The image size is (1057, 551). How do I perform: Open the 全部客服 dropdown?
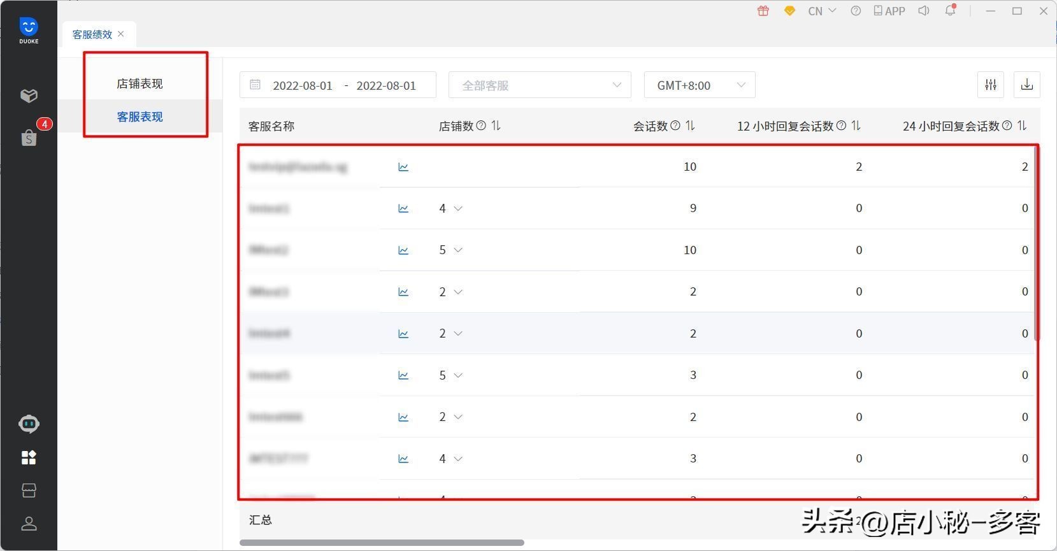540,85
